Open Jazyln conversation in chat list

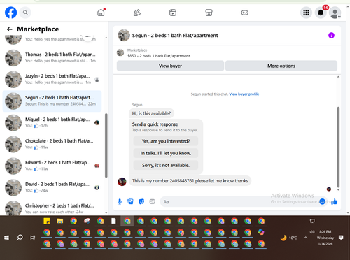(x=52, y=79)
